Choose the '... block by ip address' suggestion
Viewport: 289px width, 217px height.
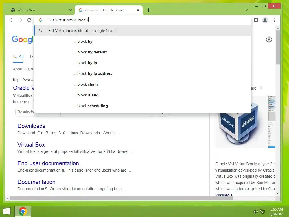pos(143,73)
